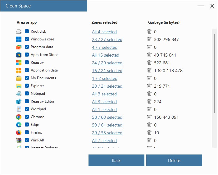Uncheck the WinRAR checkbox
This screenshot has height=175, width=218.
click(x=27, y=140)
